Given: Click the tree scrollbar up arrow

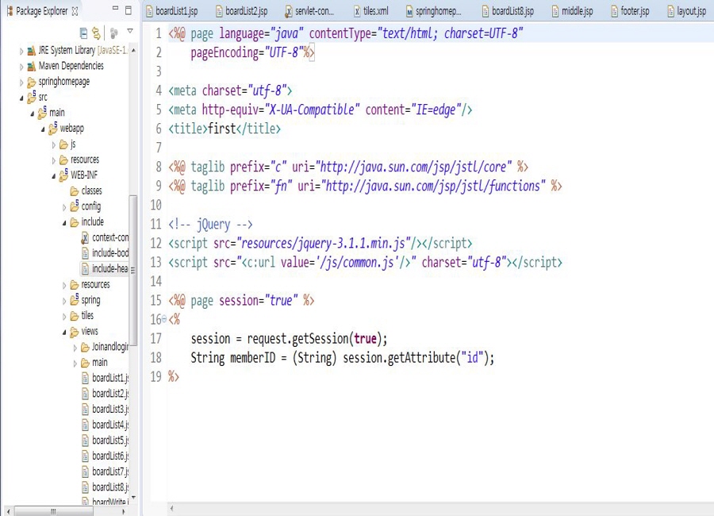Looking at the screenshot, I should 133,50.
